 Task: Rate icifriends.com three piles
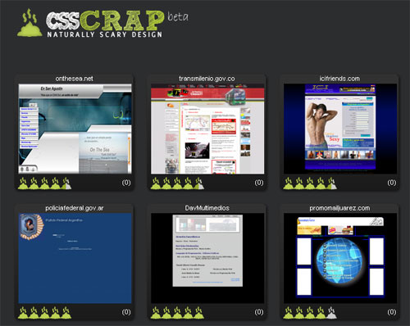(310, 183)
